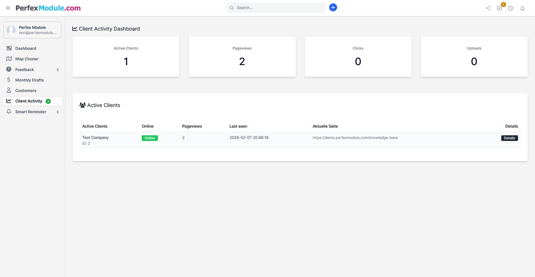
Task: Open the tasks checklist icon with badge
Action: (499, 8)
